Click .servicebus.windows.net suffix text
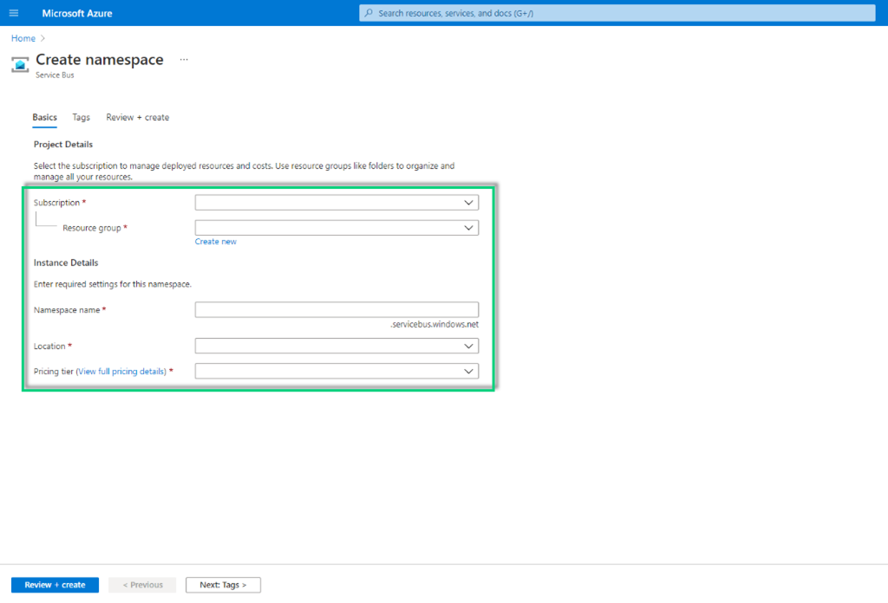Image resolution: width=888 pixels, height=603 pixels. click(x=434, y=325)
